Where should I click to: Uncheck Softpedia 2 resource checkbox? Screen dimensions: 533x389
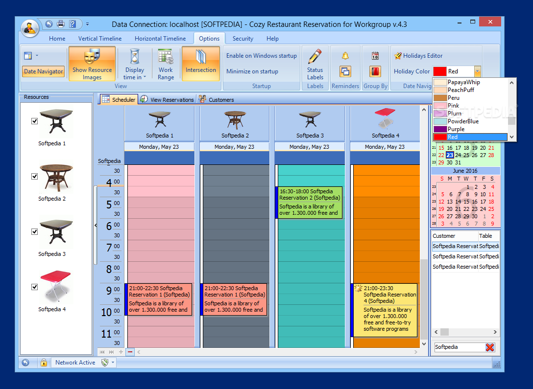point(34,176)
